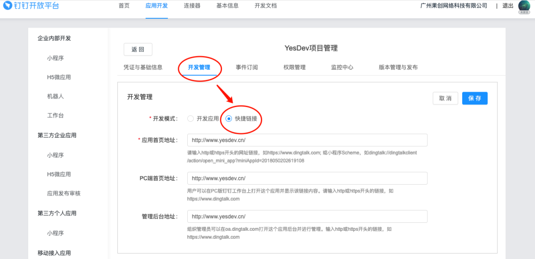Open H5微应用 under 第三方企业应用
Screen dimensions: 535x259
(x=58, y=174)
